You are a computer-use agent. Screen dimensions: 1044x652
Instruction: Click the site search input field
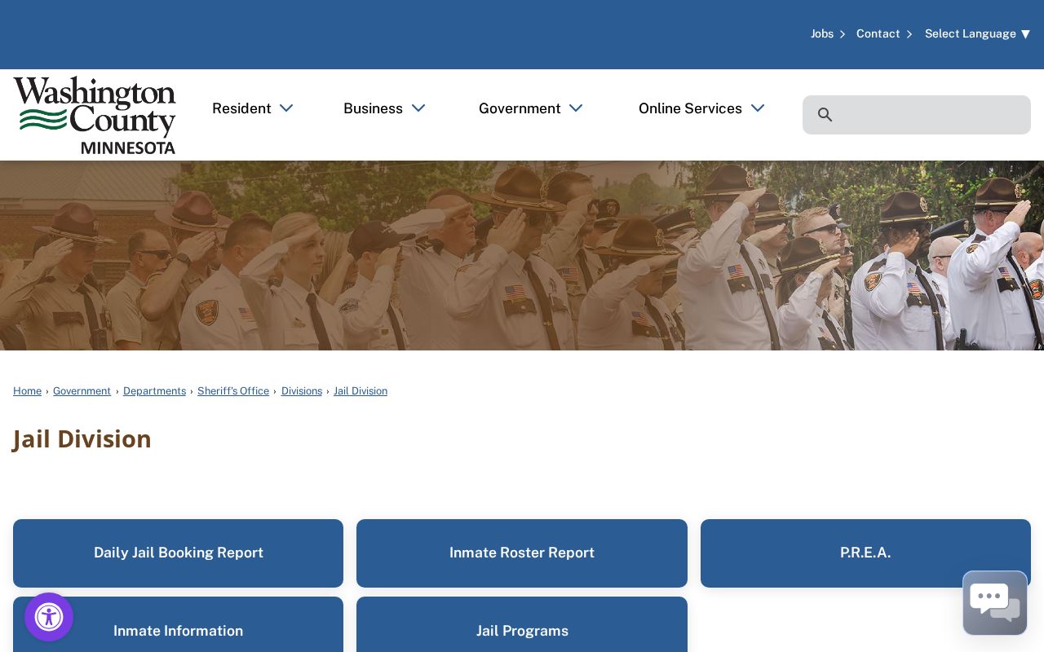tap(917, 115)
